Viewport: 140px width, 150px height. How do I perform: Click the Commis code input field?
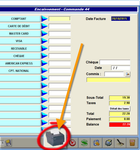[x=114, y=74]
